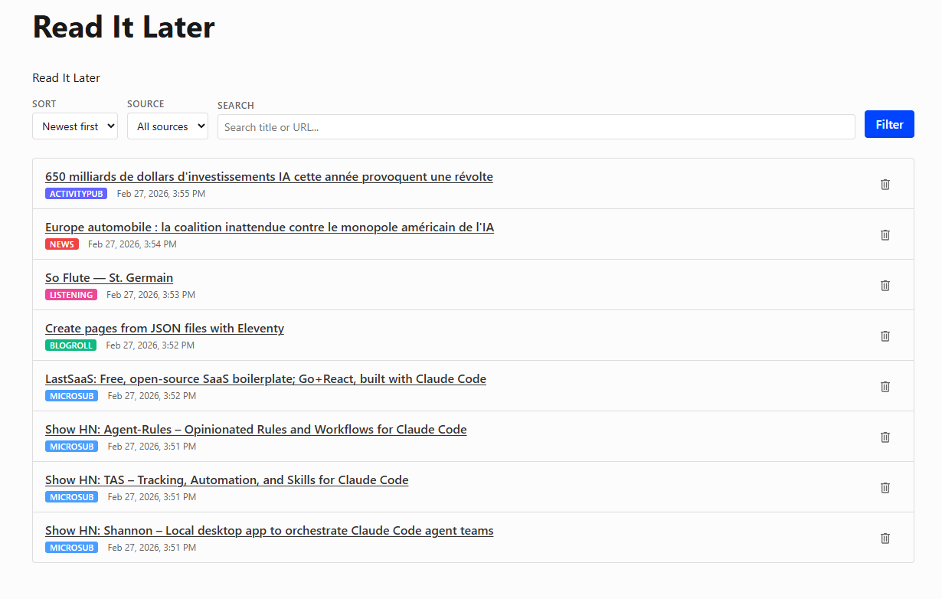Delete the "Europe automobile" article

click(x=885, y=234)
